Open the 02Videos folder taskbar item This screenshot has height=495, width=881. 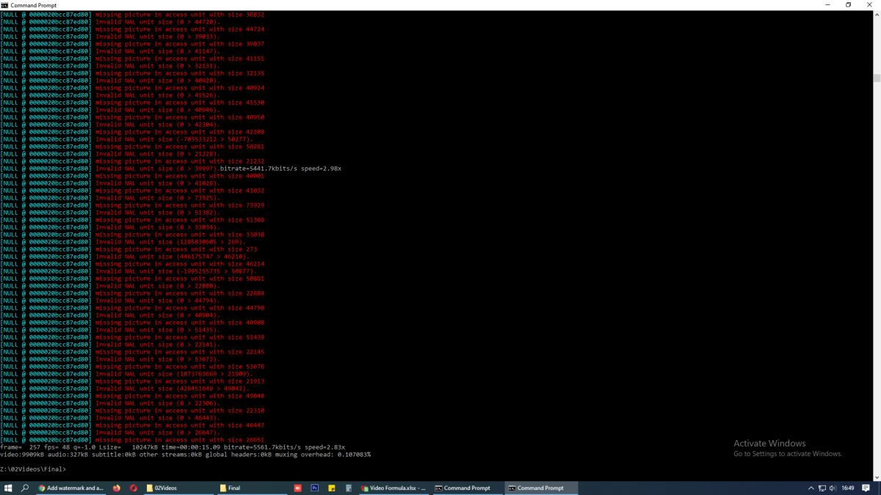click(x=178, y=488)
